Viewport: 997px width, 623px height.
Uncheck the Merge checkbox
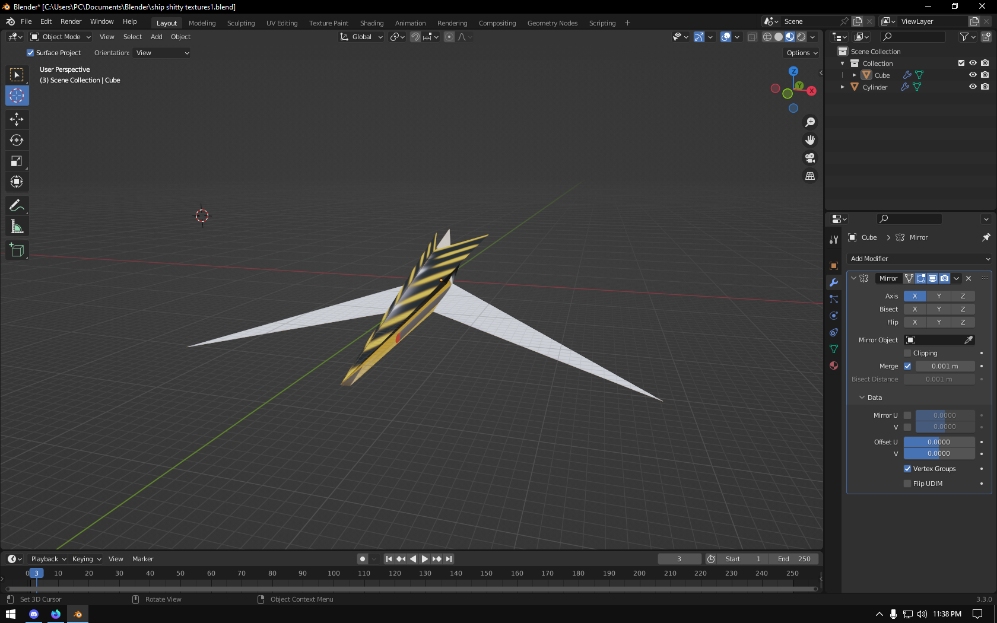pos(907,366)
